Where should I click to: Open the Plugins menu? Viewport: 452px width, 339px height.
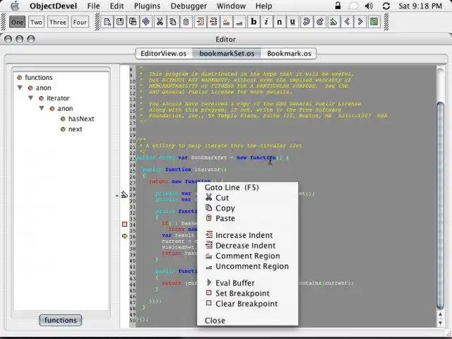click(x=147, y=6)
